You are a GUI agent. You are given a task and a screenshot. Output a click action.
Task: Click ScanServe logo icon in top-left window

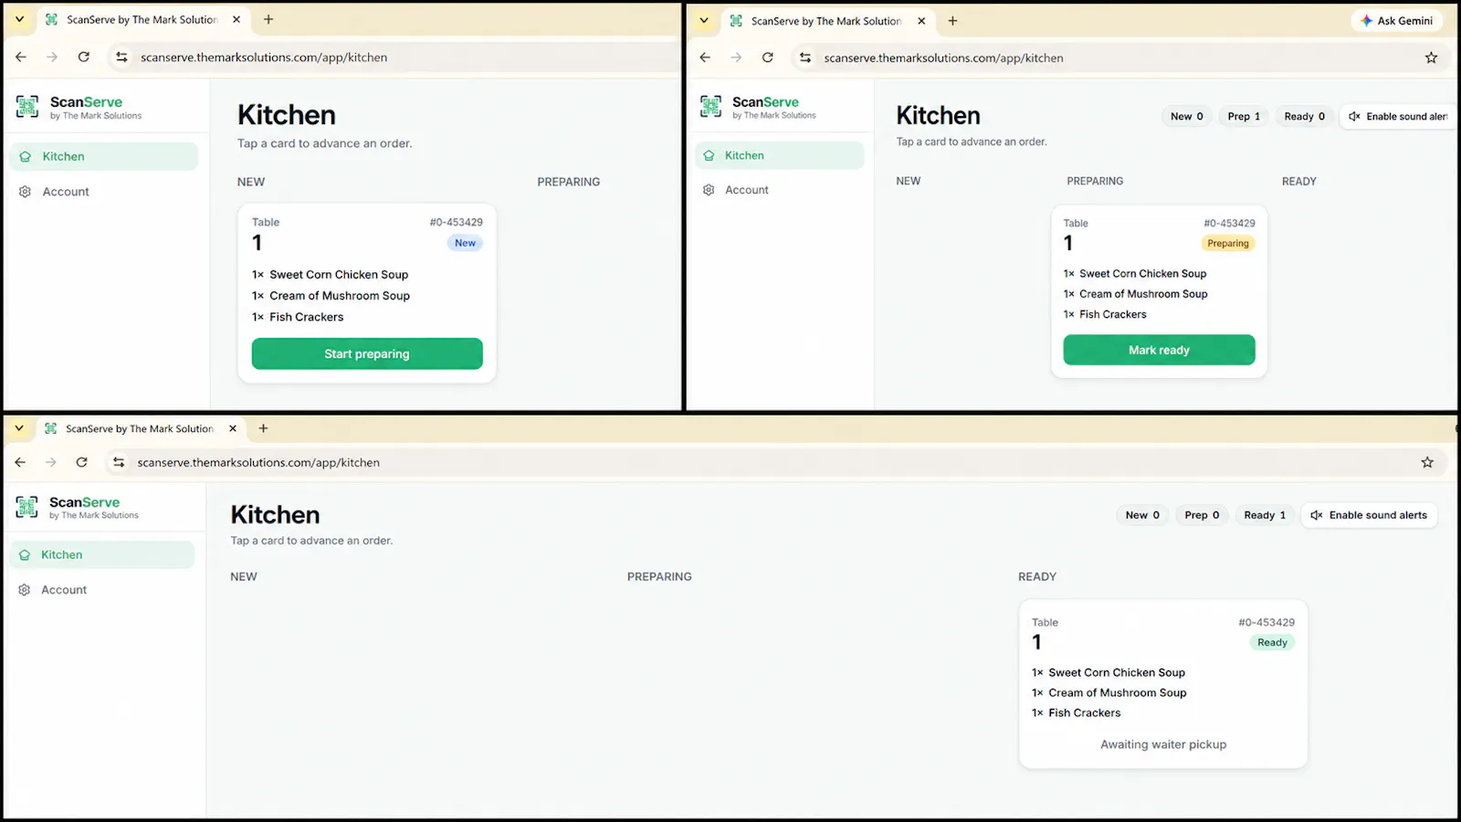[x=27, y=107]
